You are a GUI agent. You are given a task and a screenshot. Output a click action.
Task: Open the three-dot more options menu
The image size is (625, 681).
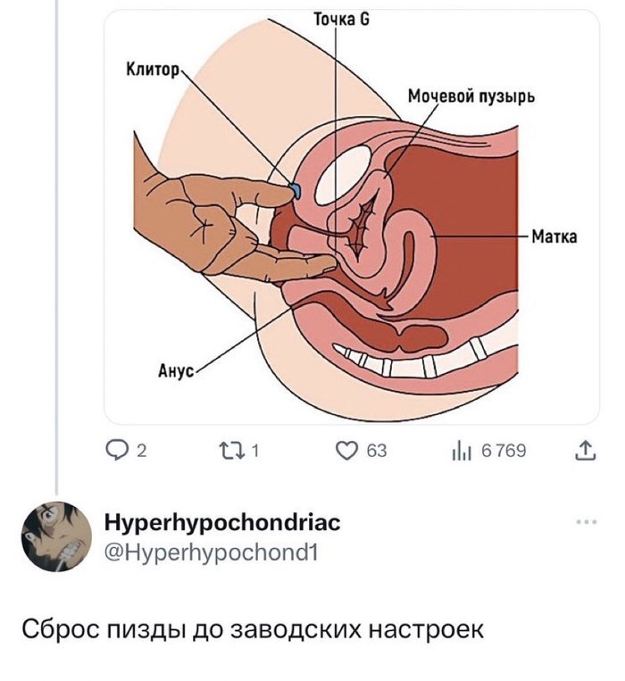coord(587,521)
